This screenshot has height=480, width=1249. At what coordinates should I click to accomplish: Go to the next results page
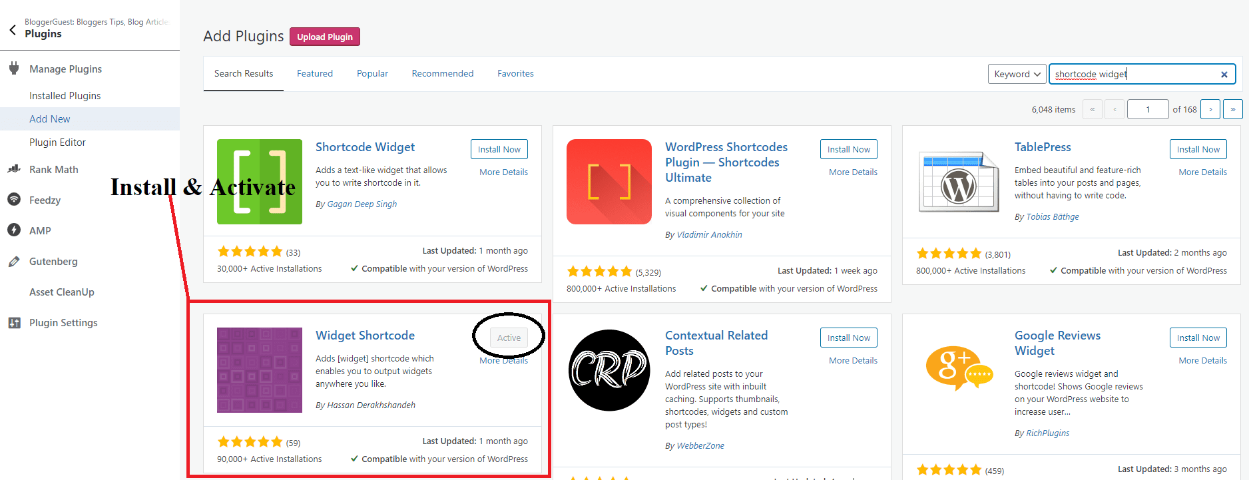(1210, 109)
